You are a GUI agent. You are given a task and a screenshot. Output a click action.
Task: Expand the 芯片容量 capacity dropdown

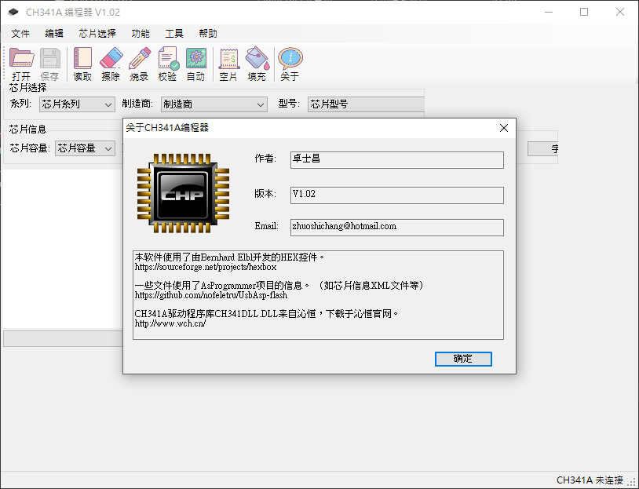pos(85,148)
